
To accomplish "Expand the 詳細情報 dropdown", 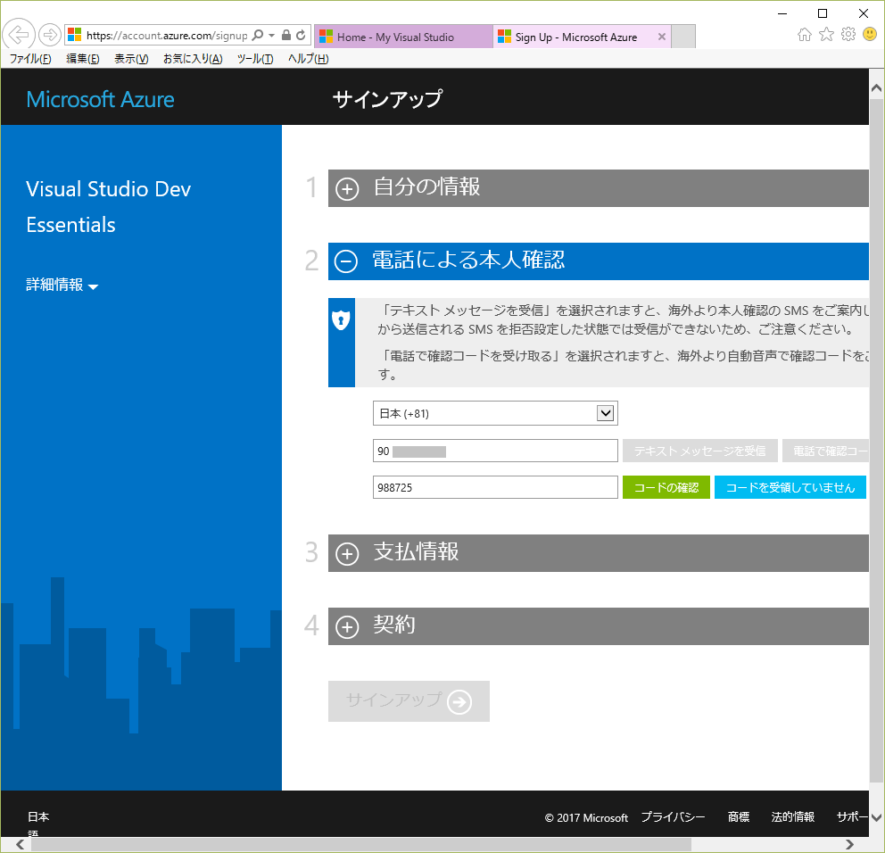I will pyautogui.click(x=62, y=285).
